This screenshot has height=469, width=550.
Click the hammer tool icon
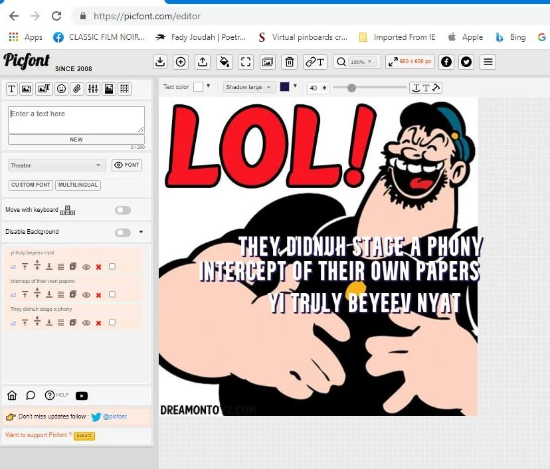(436, 87)
